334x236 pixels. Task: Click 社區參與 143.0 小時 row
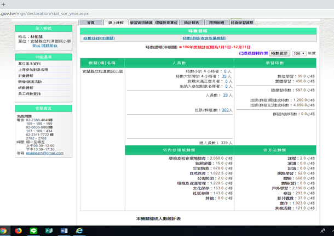point(212,193)
